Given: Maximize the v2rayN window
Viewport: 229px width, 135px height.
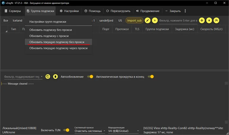Looking at the screenshot, I should pyautogui.click(x=216, y=3).
